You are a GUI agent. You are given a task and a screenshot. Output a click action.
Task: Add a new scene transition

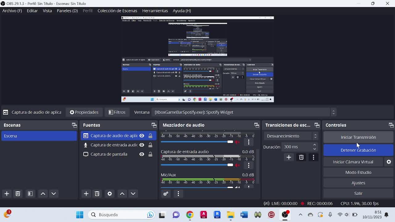tap(289, 157)
